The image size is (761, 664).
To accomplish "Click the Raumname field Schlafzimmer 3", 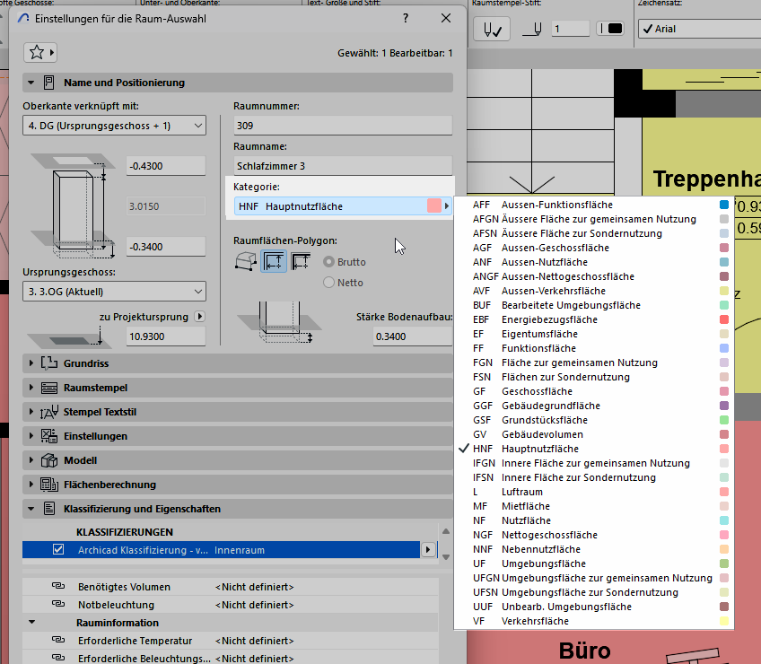I will 342,166.
